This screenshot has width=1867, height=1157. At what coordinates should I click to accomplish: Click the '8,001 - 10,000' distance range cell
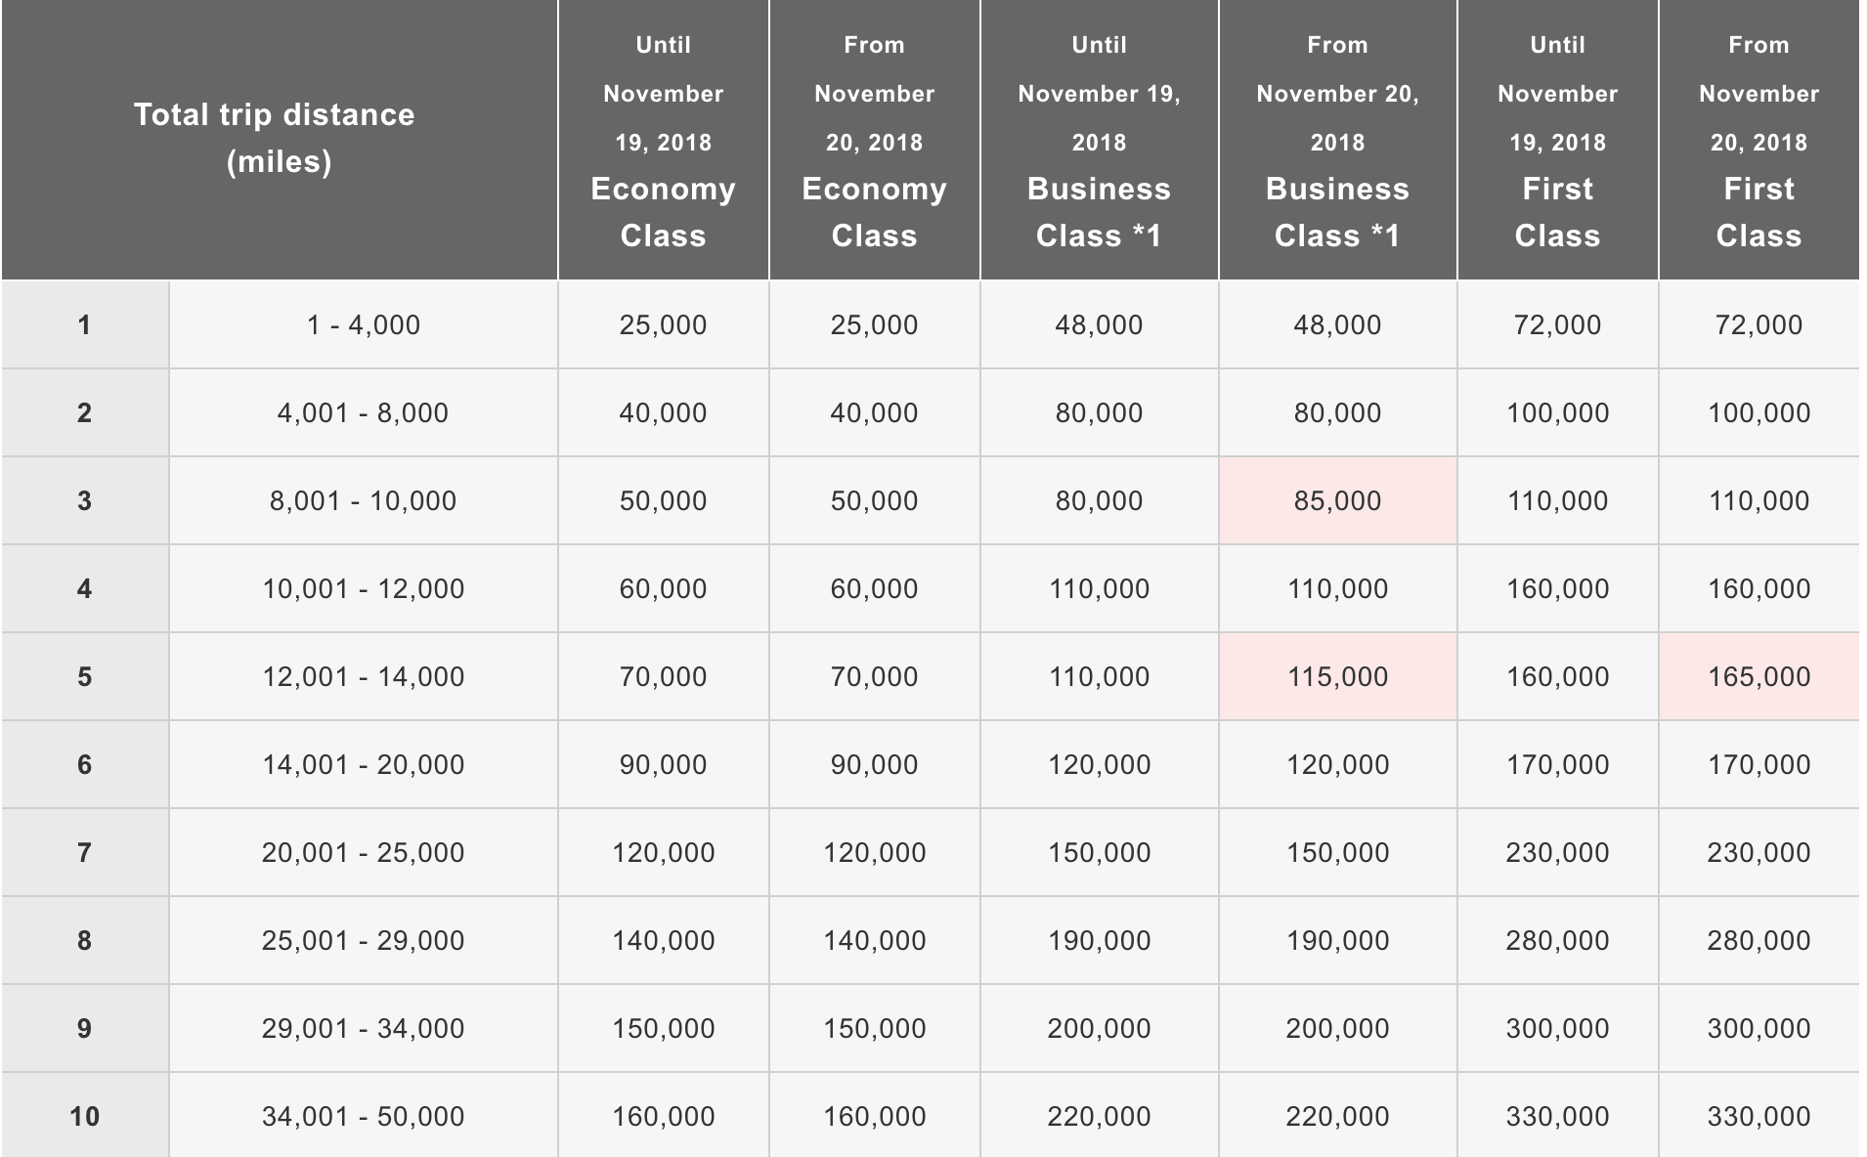(x=363, y=500)
